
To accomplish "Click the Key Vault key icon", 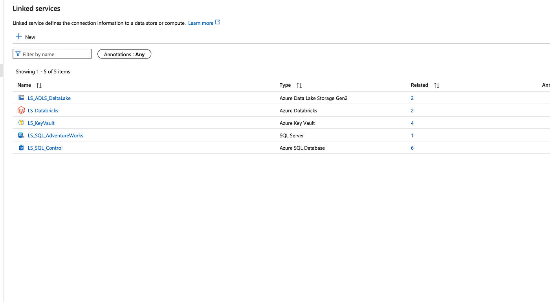I will pos(21,123).
